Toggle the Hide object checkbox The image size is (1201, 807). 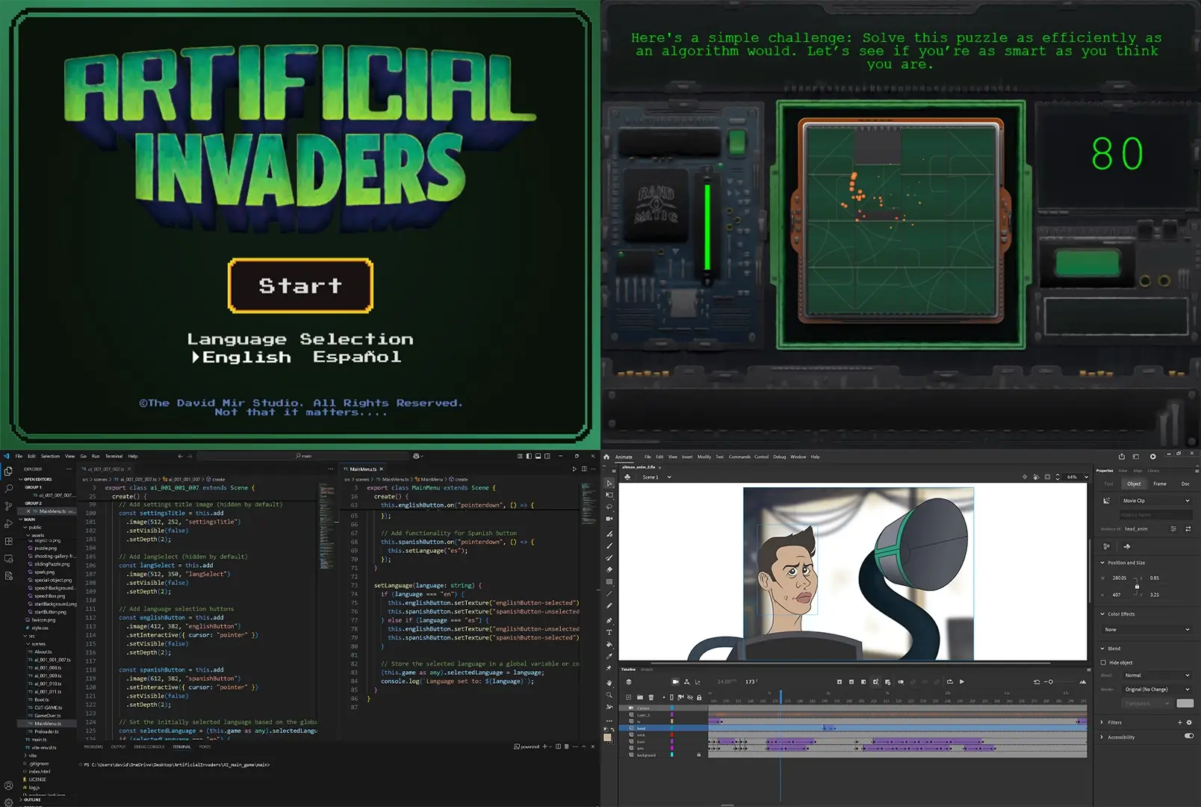click(1103, 663)
